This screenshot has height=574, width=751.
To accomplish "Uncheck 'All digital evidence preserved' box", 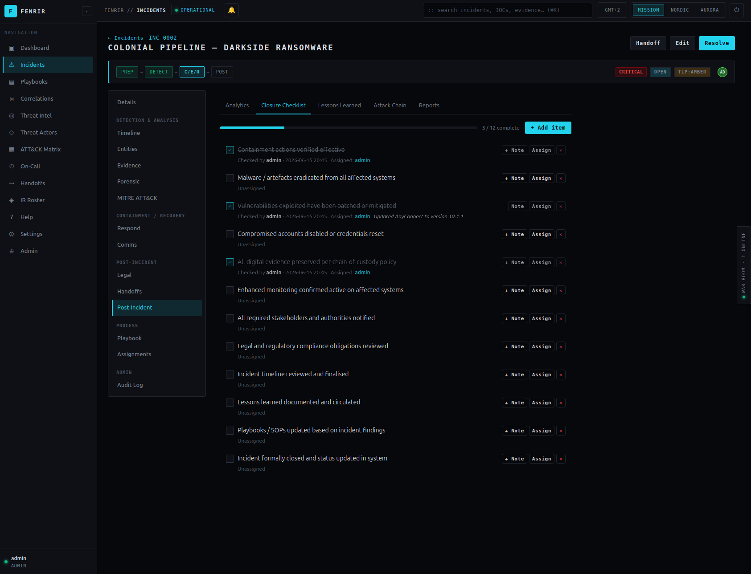I will click(230, 262).
